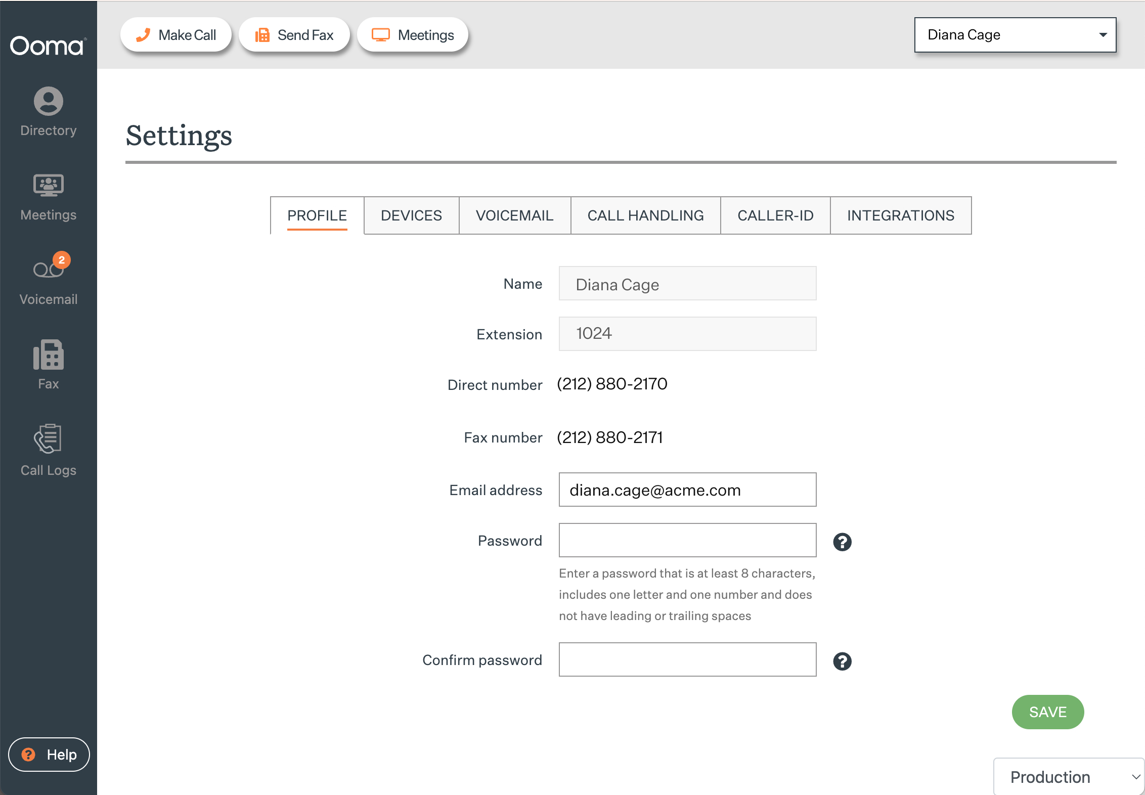Screen dimensions: 1145x795
Task: Expand the Diana Cage user dropdown
Action: tap(1015, 35)
